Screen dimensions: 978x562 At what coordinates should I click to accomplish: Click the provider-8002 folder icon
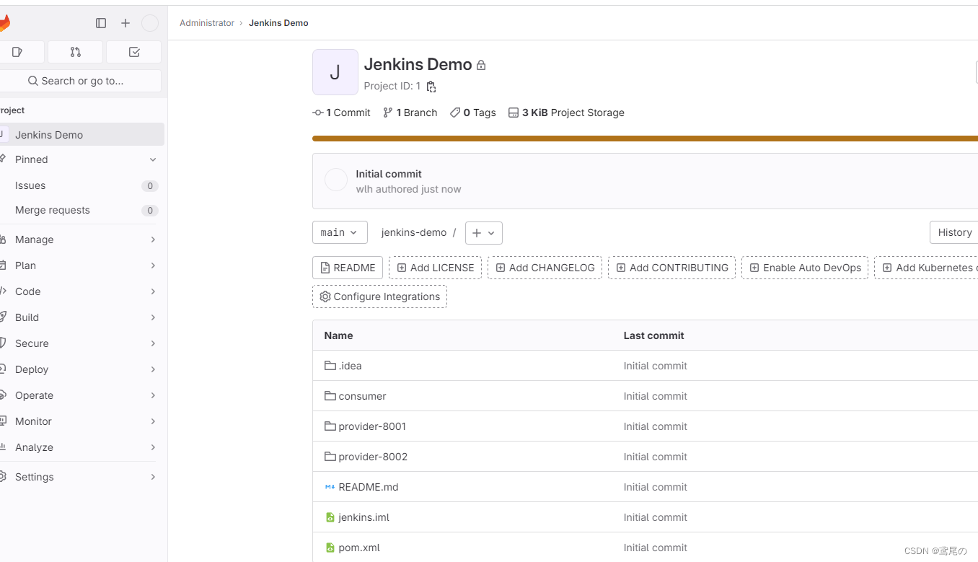[x=330, y=457]
